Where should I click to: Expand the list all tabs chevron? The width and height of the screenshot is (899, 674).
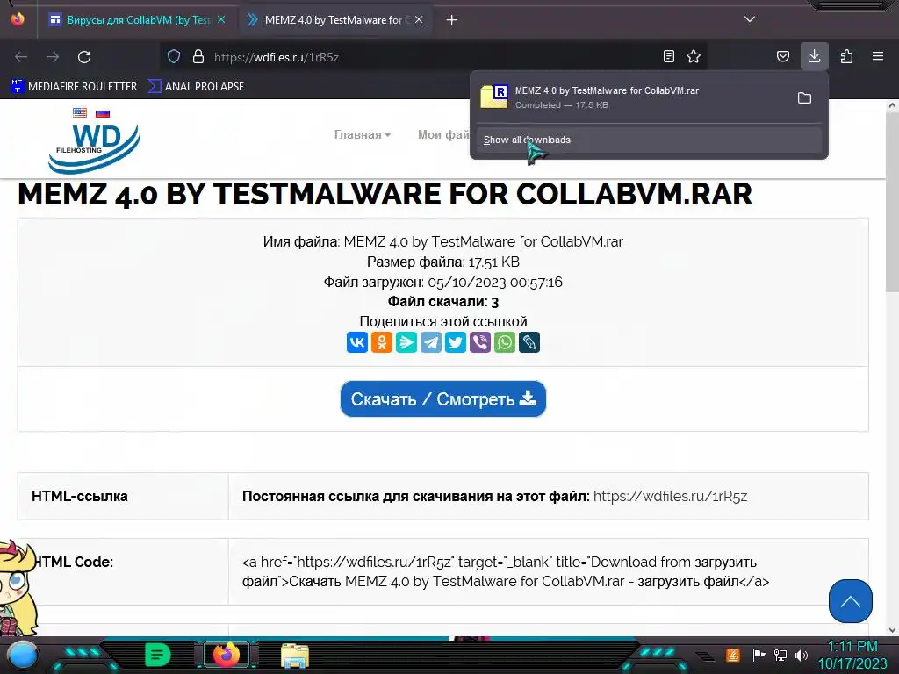pyautogui.click(x=750, y=19)
